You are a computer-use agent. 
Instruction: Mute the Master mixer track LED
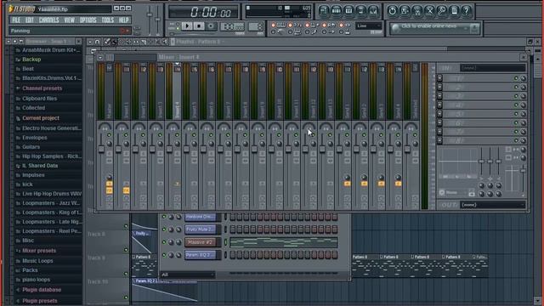pyautogui.click(x=109, y=135)
